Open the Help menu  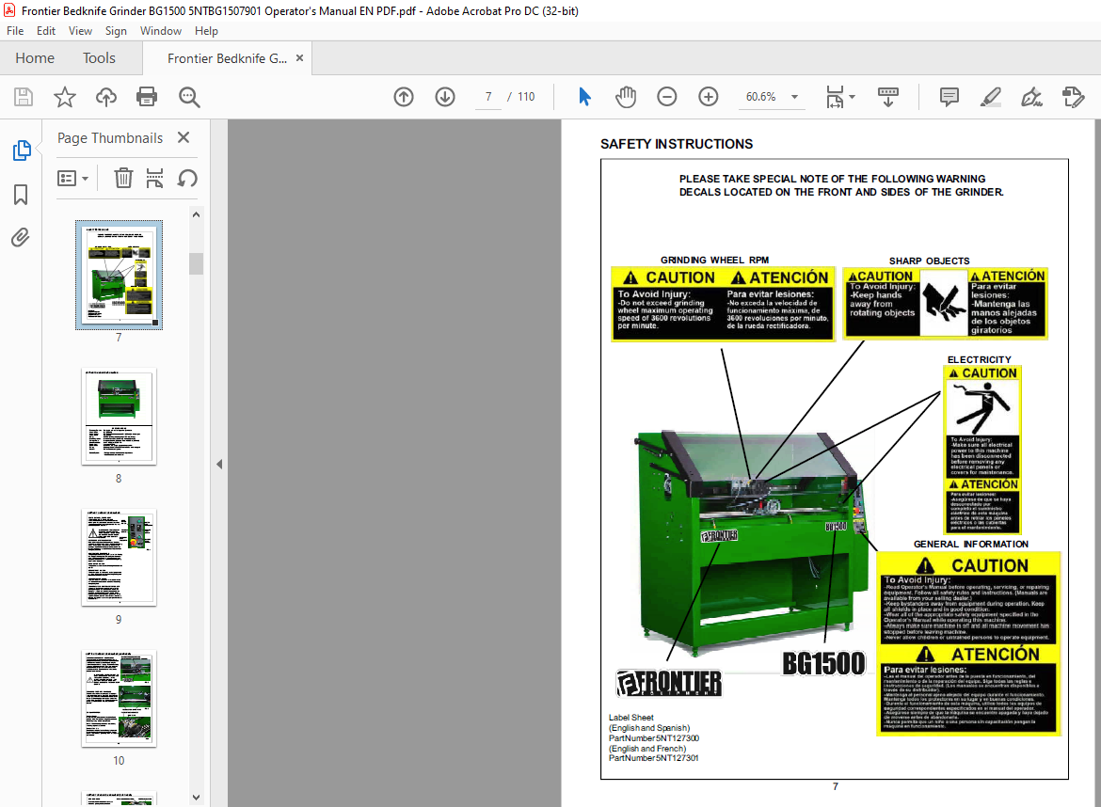pyautogui.click(x=206, y=31)
